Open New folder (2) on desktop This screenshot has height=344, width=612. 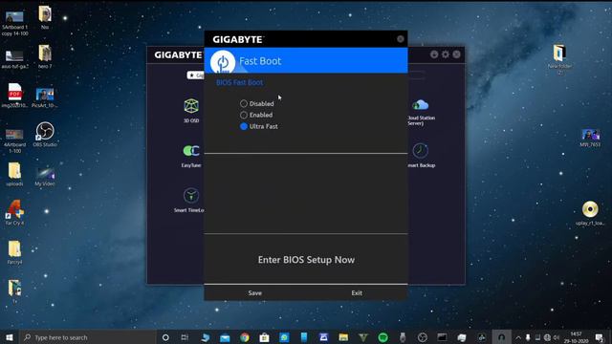click(559, 59)
